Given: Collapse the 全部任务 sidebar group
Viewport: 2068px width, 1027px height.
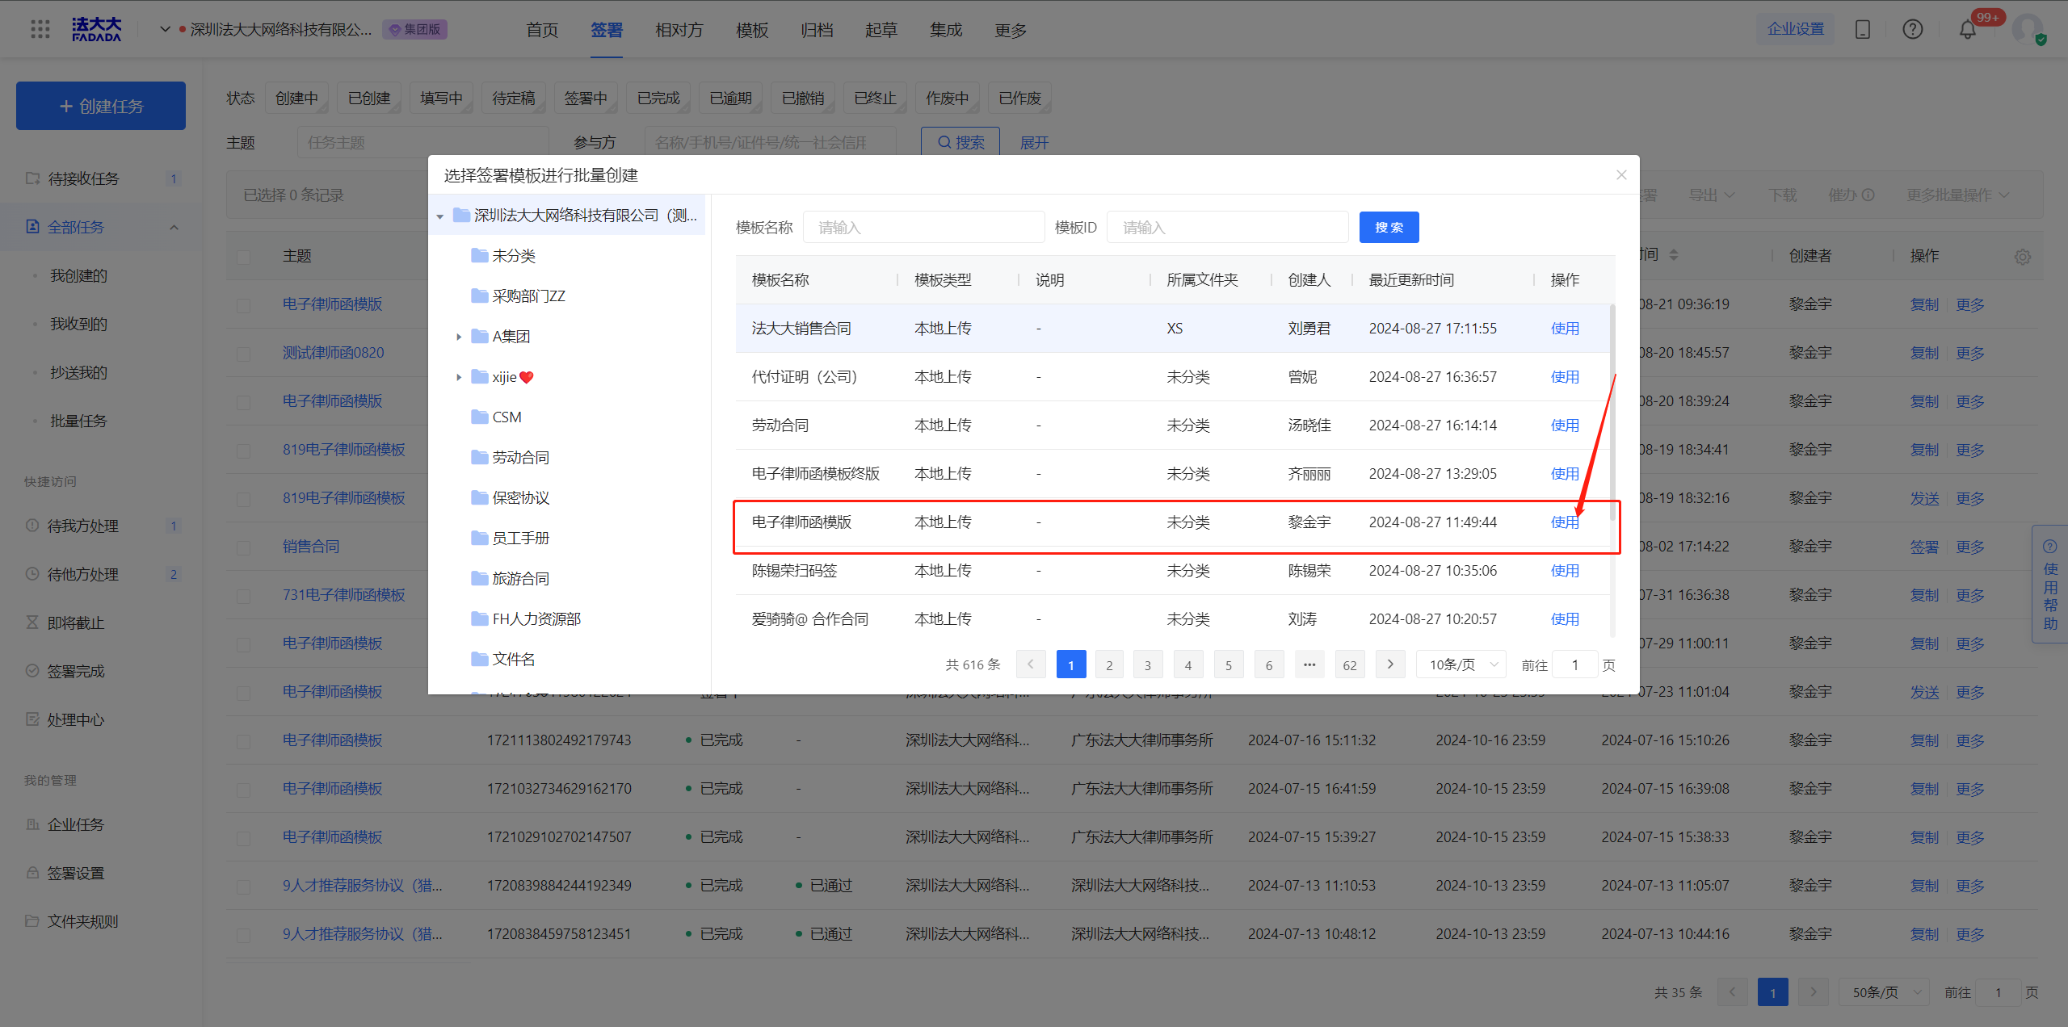Looking at the screenshot, I should (174, 227).
